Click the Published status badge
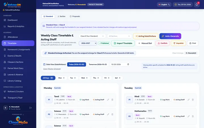This screenshot has height=128, width=204. pos(104,43)
